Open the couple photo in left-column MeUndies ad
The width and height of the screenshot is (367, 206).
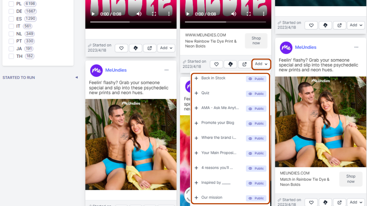coord(131,144)
